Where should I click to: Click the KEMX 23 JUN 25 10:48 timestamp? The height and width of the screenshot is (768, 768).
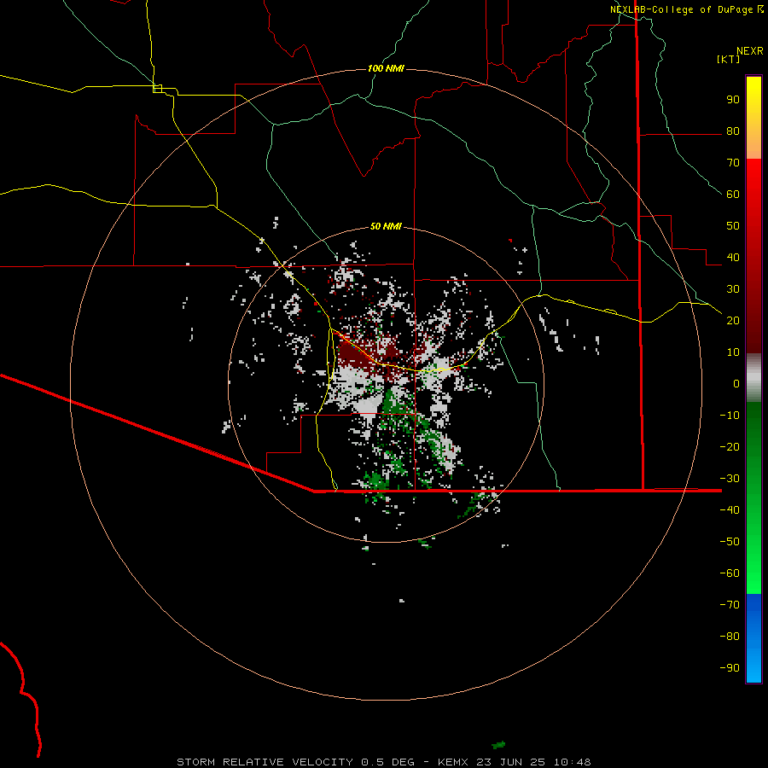(x=515, y=762)
